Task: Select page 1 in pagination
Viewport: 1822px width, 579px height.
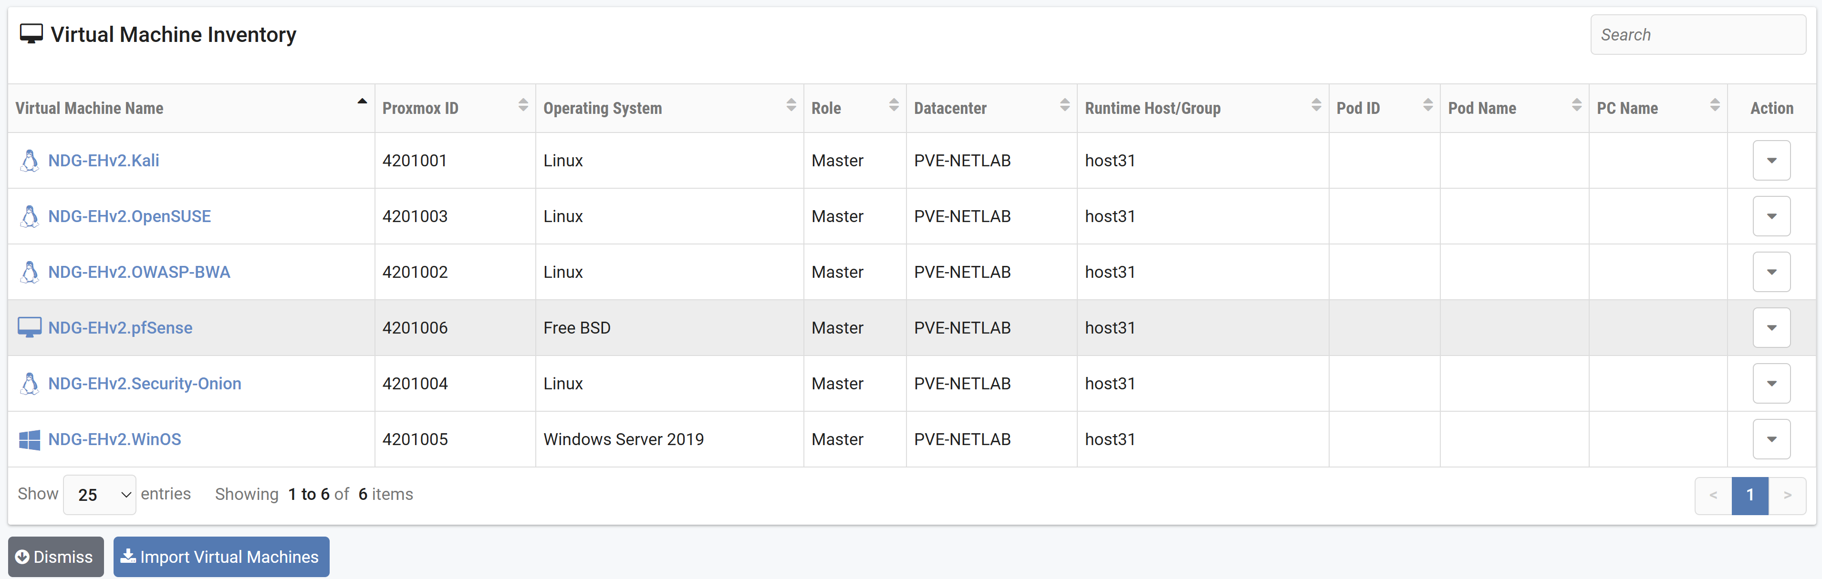Action: [1750, 496]
